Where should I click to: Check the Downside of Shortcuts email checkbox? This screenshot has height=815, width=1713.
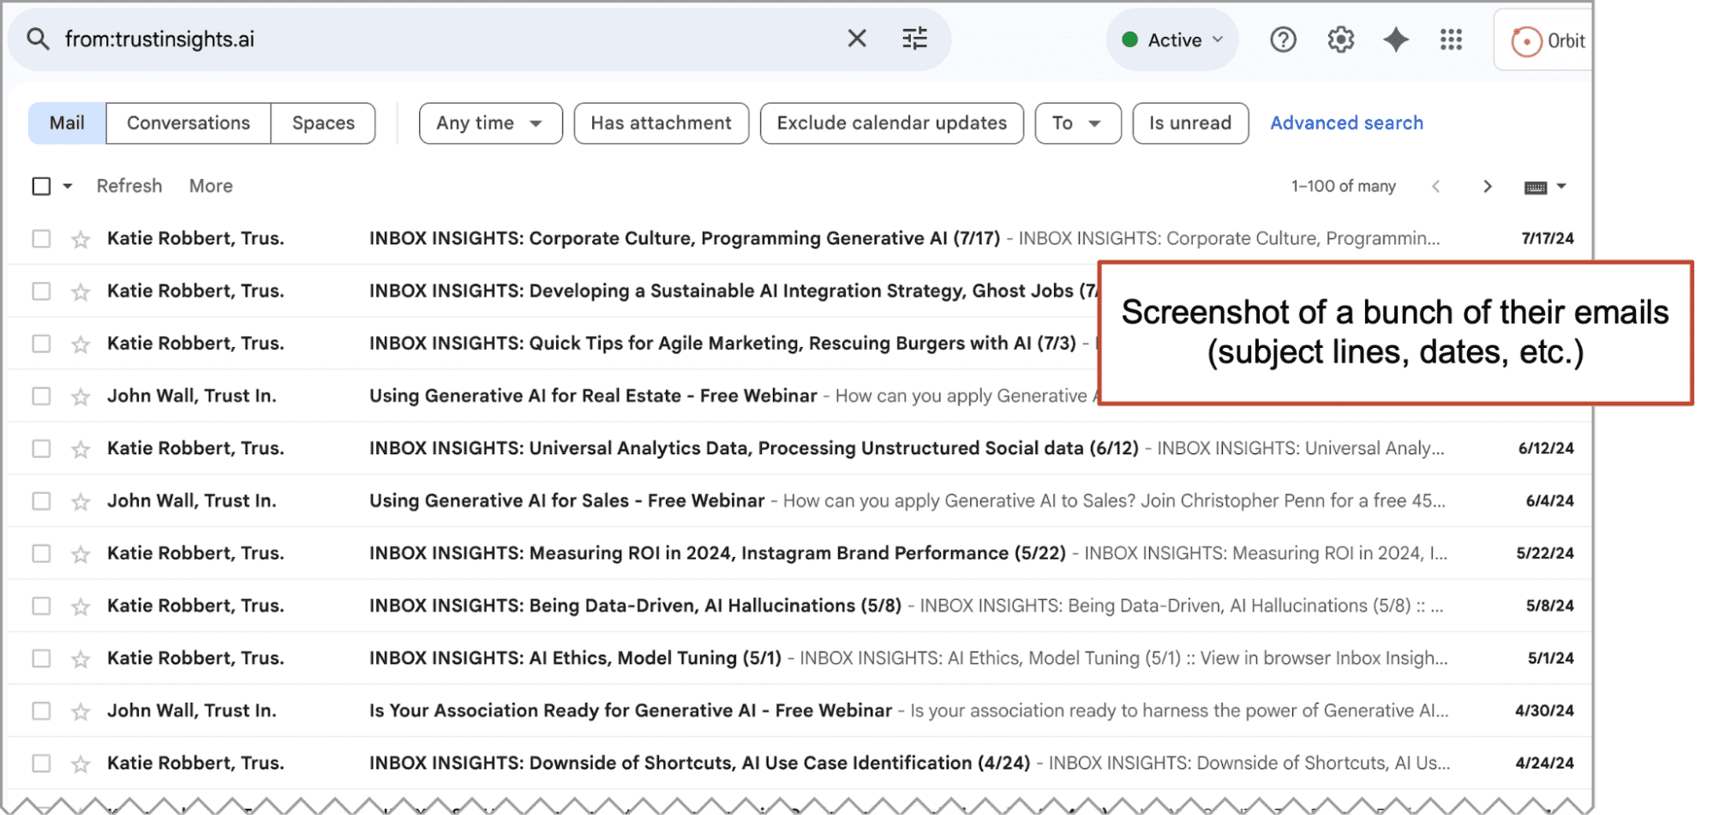pos(41,763)
